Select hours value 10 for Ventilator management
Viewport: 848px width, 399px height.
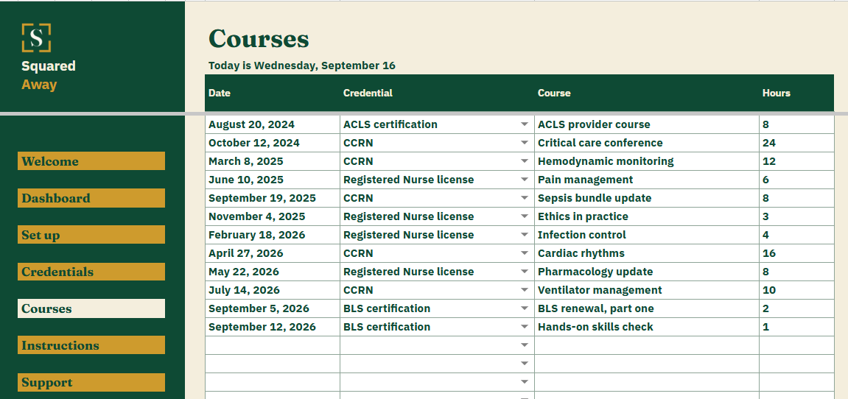coord(796,290)
